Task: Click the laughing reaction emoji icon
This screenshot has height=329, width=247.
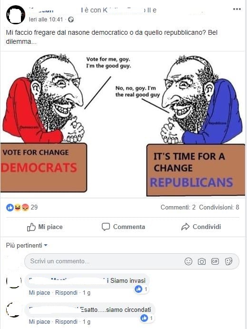Action: click(18, 208)
